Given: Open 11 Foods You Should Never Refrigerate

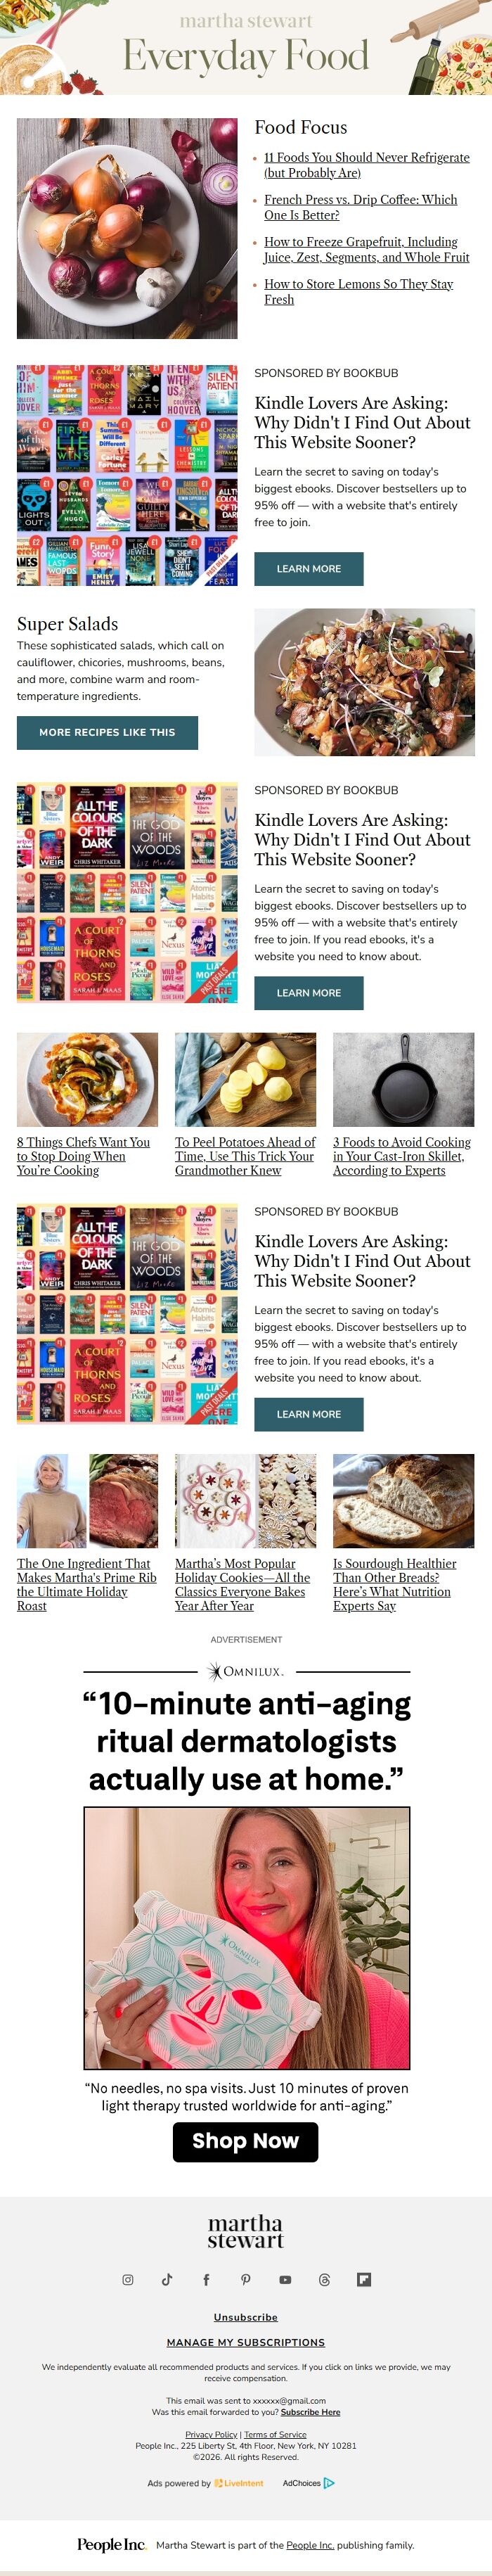Looking at the screenshot, I should [x=367, y=165].
